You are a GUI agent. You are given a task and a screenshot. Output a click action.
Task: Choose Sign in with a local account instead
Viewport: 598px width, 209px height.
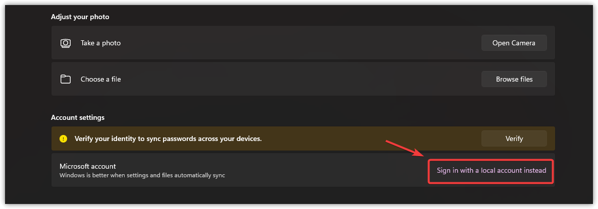[491, 171]
